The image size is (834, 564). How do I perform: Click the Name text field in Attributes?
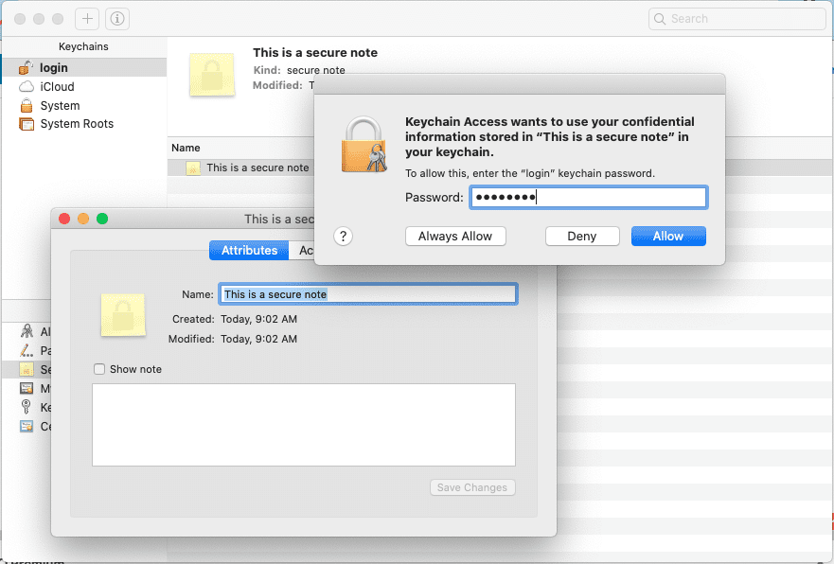pos(368,294)
